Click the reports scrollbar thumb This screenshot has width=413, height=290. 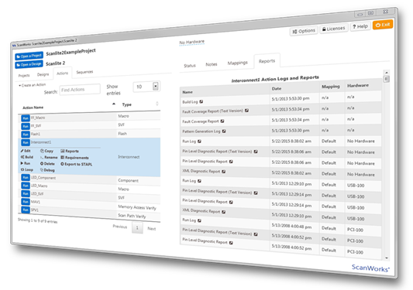(x=387, y=79)
